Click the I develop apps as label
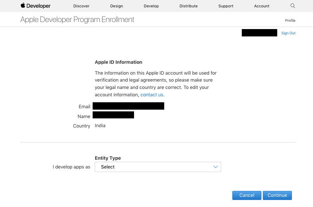313x207 pixels. 72,167
